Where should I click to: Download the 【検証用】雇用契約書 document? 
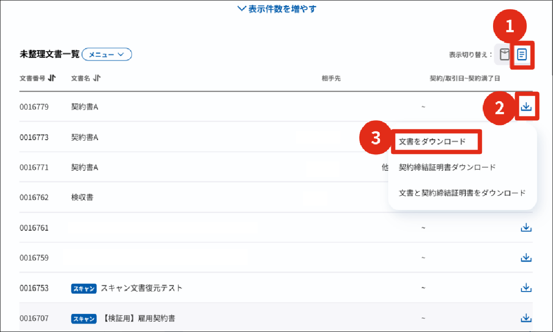click(x=526, y=318)
